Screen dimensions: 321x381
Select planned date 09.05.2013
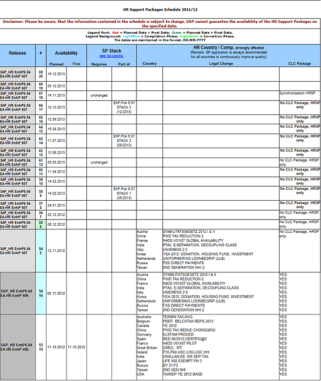point(56,162)
